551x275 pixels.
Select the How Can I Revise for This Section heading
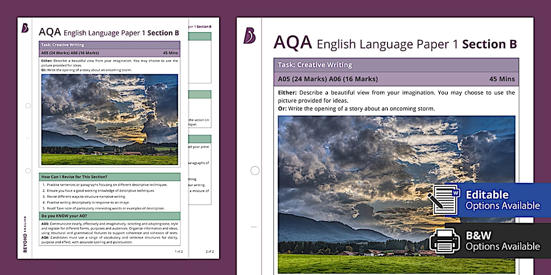(x=74, y=177)
